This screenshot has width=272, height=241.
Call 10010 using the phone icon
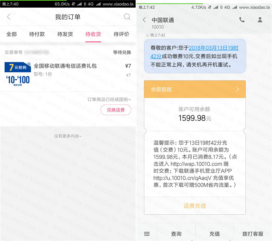(242, 20)
